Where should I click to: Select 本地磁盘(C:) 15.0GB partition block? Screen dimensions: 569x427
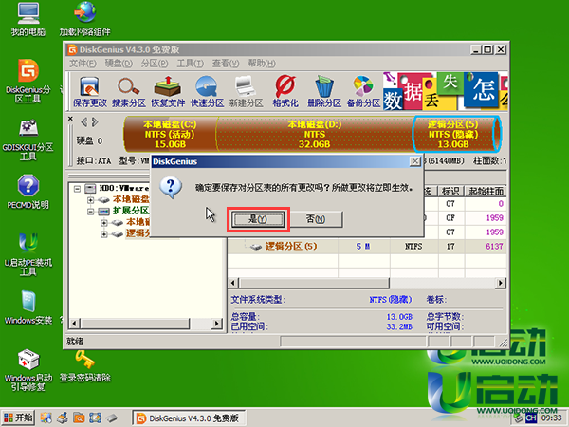click(x=170, y=134)
